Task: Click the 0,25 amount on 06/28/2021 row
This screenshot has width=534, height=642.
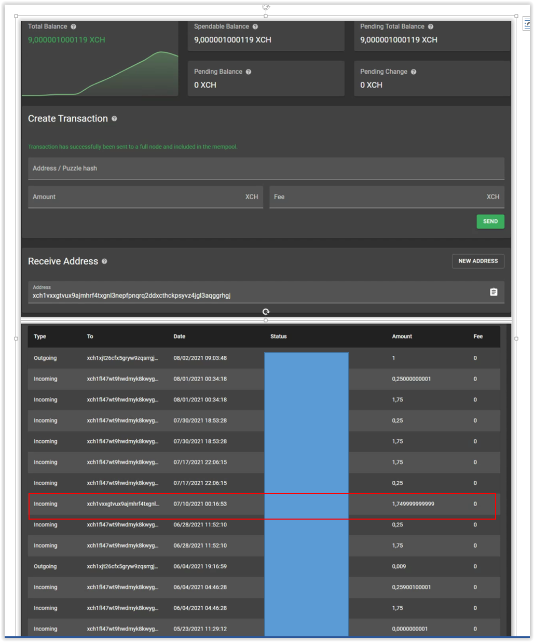Action: pyautogui.click(x=398, y=525)
